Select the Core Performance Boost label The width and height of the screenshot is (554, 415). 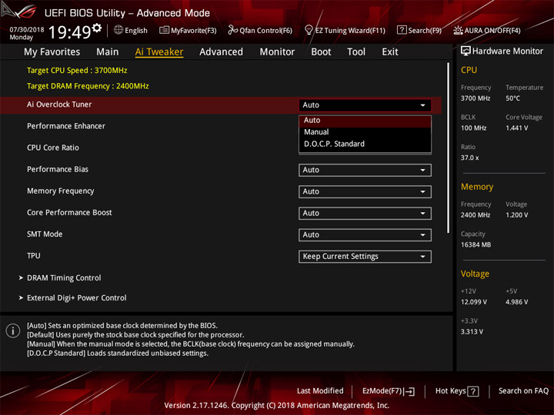[x=69, y=212]
